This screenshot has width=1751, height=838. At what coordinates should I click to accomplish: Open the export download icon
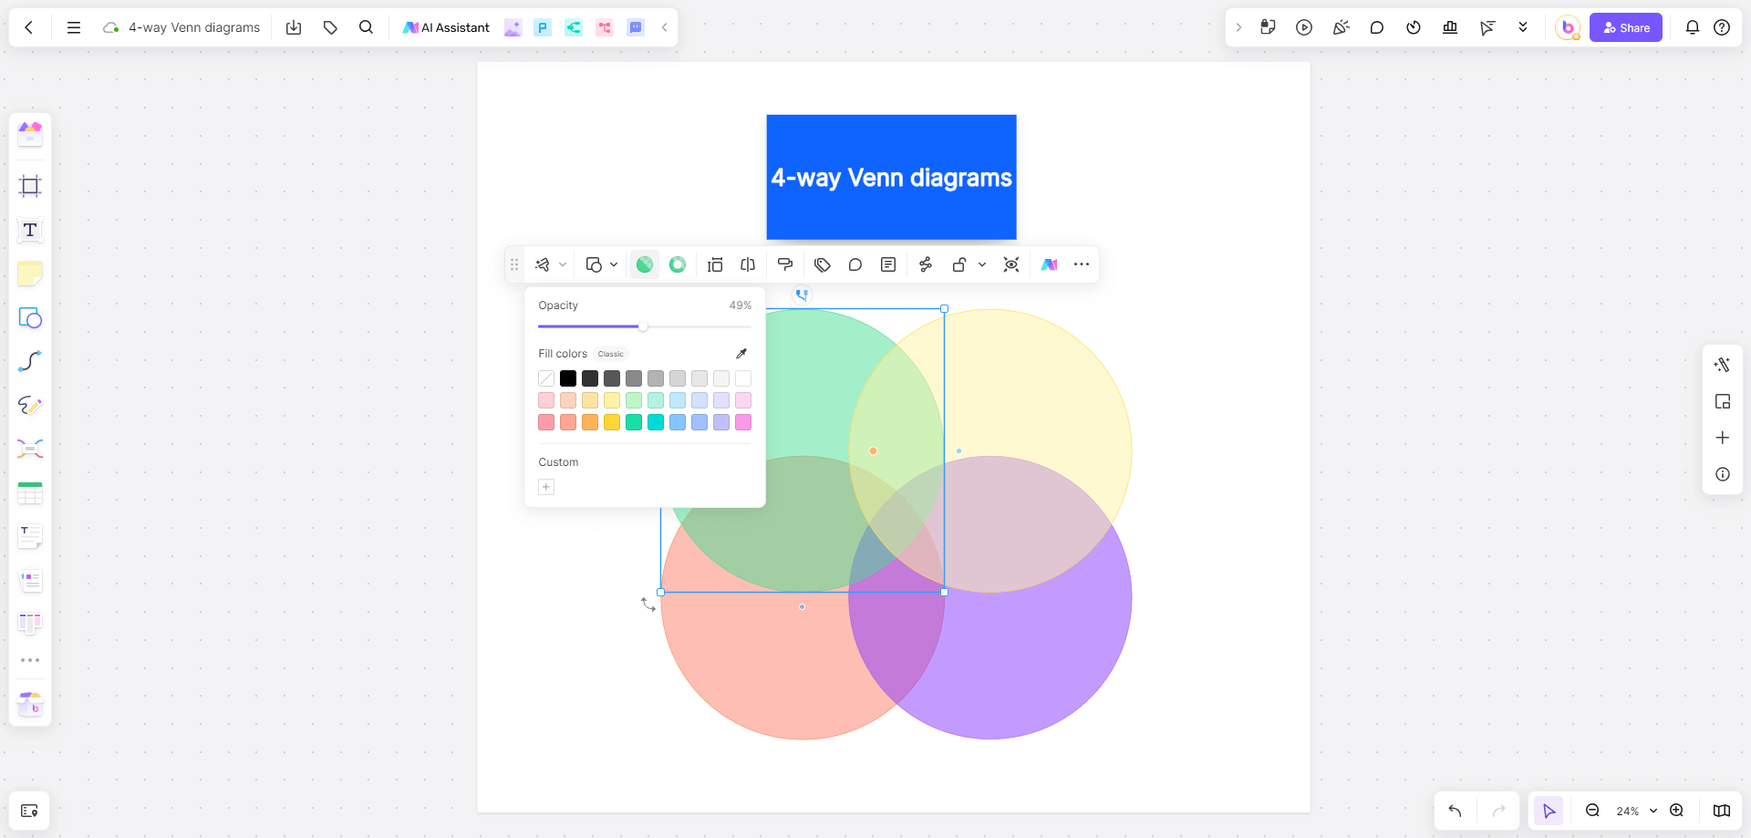(x=294, y=27)
